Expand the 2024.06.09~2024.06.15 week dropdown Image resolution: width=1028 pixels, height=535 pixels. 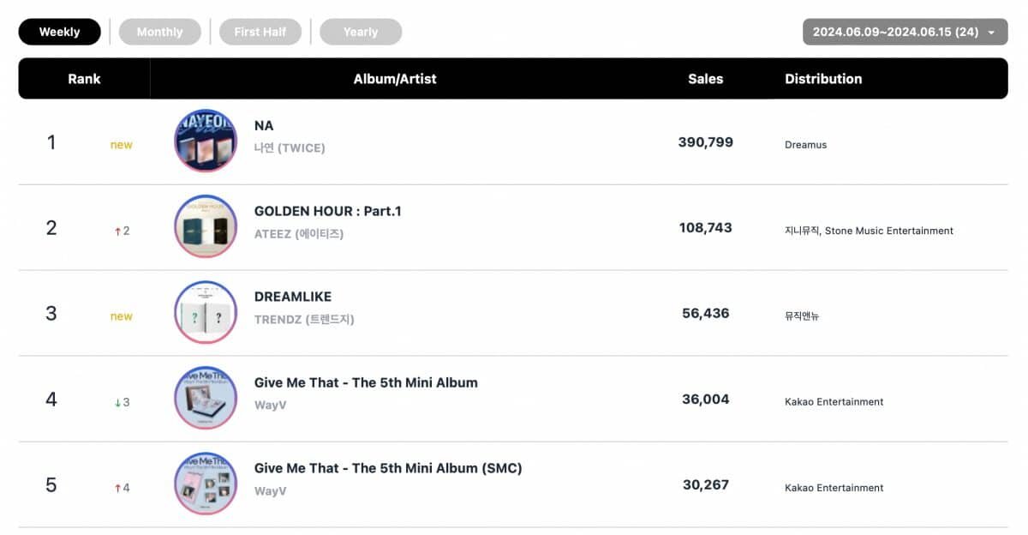[x=904, y=32]
